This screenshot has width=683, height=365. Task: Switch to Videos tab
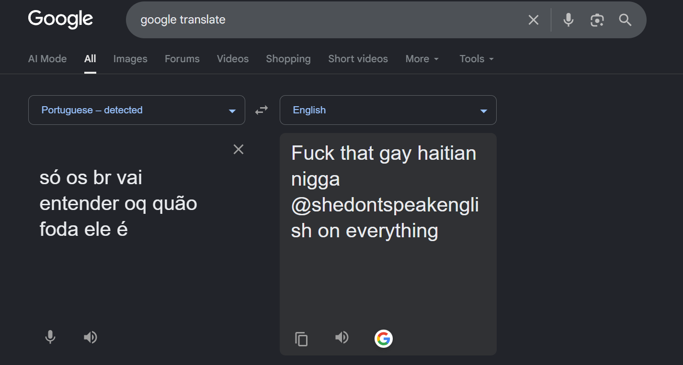click(233, 59)
